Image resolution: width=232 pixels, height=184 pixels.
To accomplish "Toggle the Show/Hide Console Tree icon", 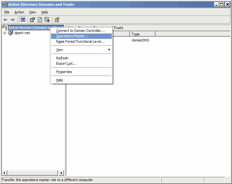I will (23, 20).
